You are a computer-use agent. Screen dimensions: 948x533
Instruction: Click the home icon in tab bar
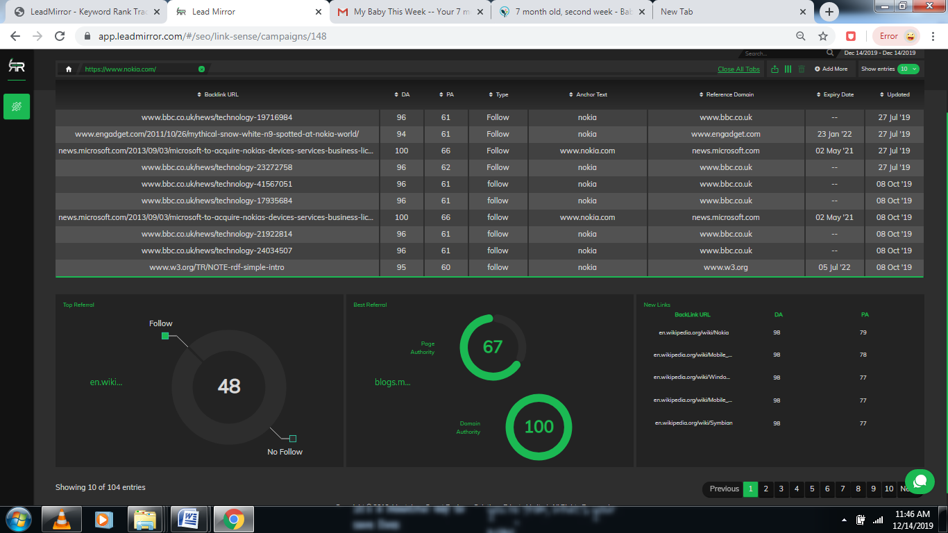pyautogui.click(x=68, y=69)
